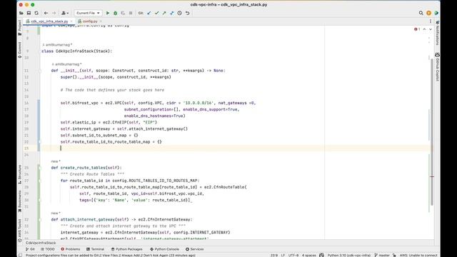Collapse the create_route_tables method fold
457x257 pixels.
point(40,168)
